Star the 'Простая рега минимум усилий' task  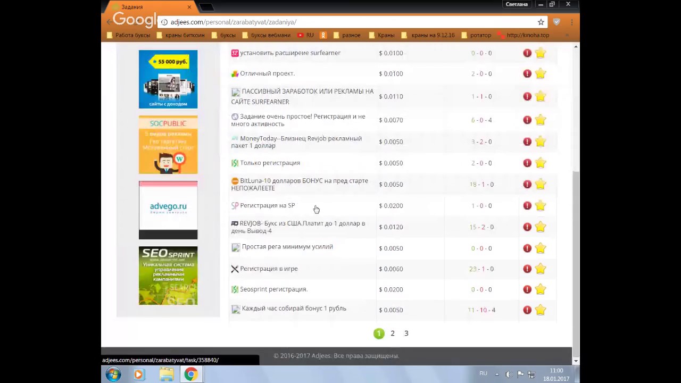[x=541, y=248]
